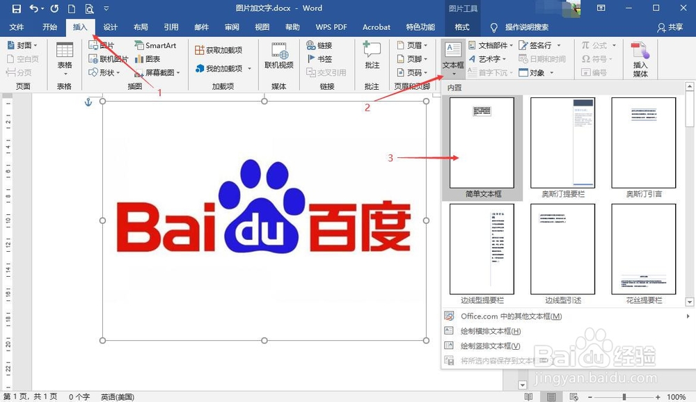Open the 页眉 header dropdown
This screenshot has width=696, height=402.
412,45
